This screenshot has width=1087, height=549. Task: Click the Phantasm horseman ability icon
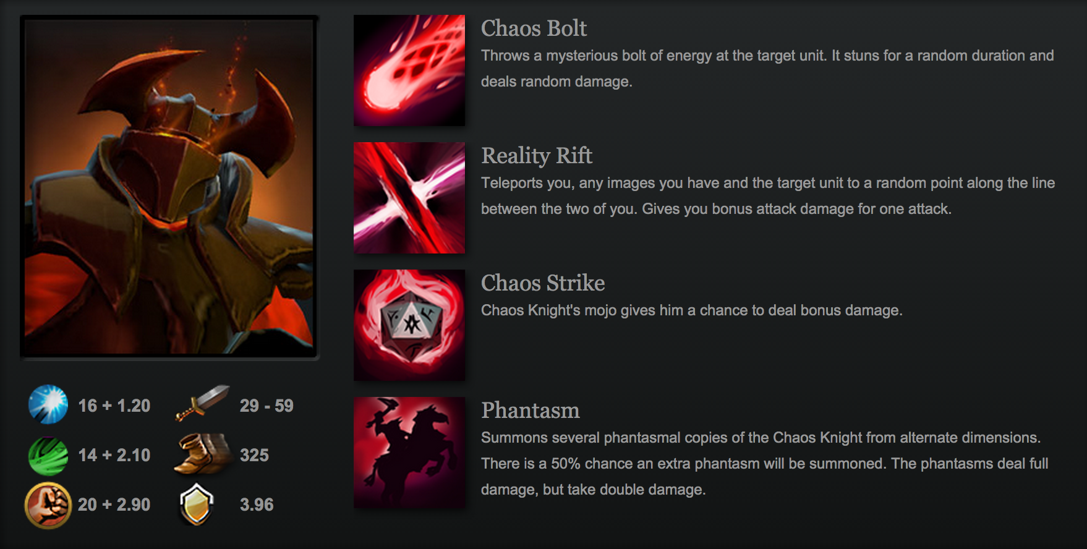[409, 453]
